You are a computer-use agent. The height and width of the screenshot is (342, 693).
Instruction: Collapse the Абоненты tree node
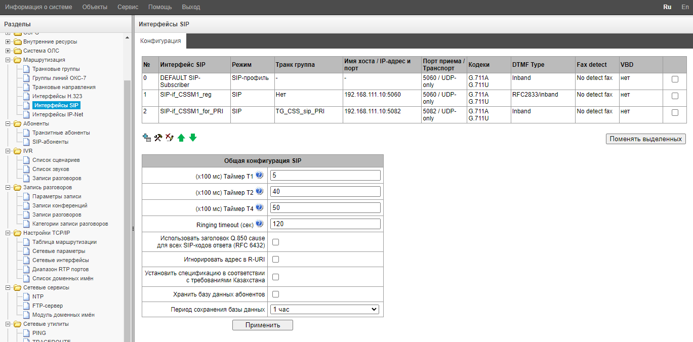[8, 123]
